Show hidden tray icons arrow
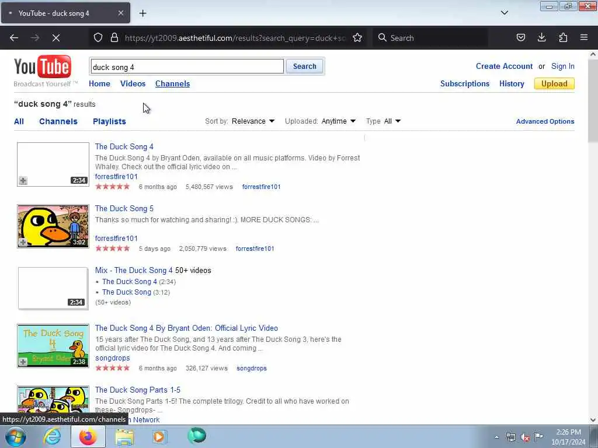The image size is (598, 448). coord(496,437)
